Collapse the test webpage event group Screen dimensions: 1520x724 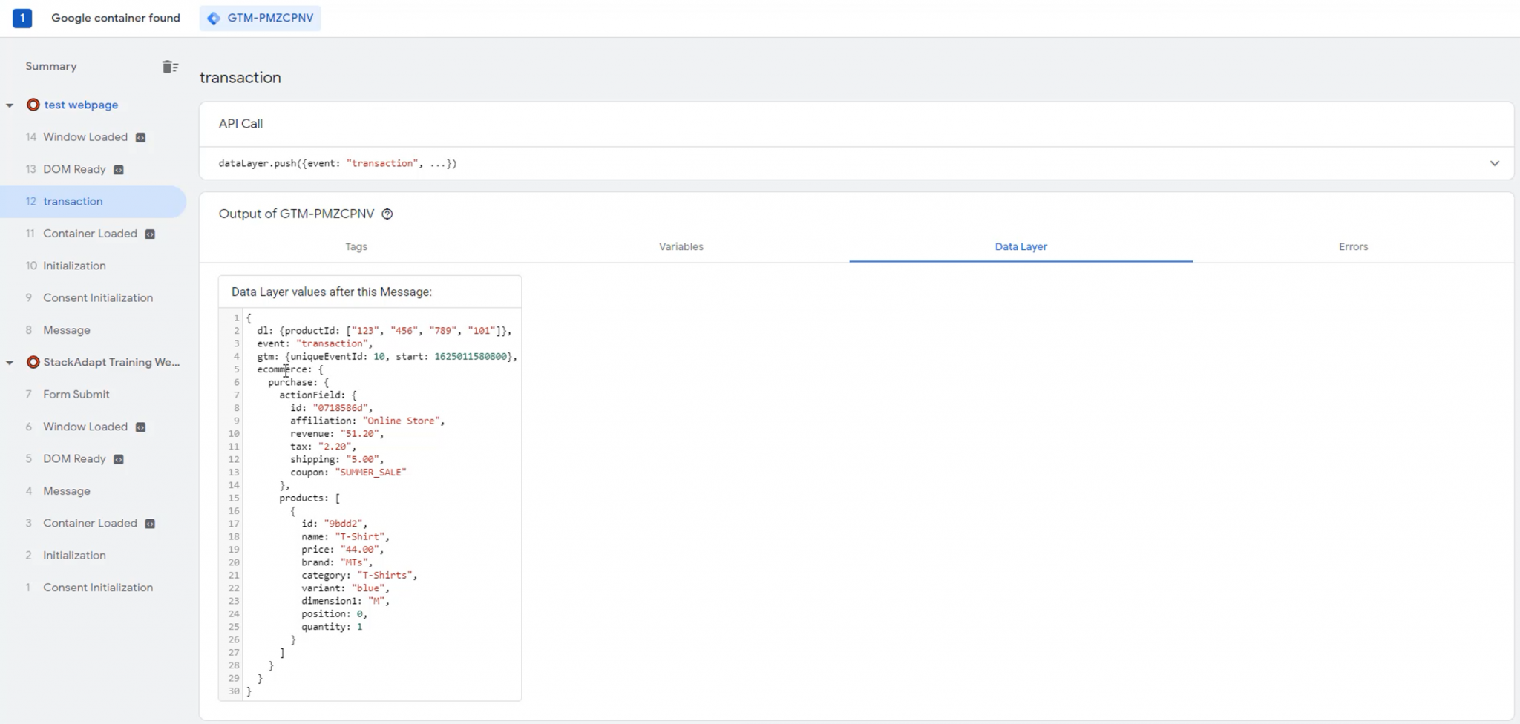click(x=10, y=105)
